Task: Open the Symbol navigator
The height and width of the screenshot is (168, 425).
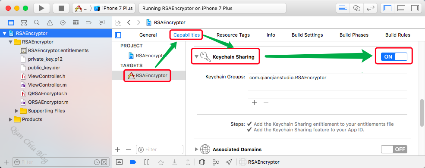Action: [x=24, y=22]
